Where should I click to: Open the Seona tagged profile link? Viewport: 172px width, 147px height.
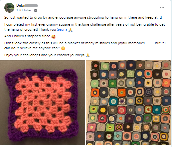[62, 29]
